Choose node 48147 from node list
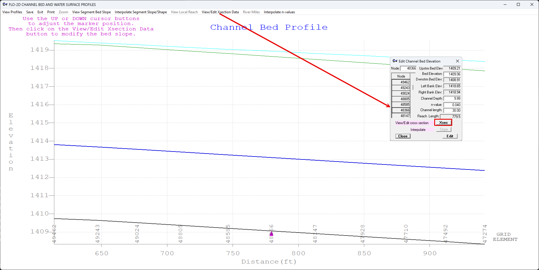This screenshot has width=539, height=270. point(401,116)
